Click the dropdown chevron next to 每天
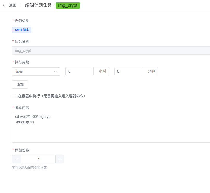Viewport: 210px width, 193px height. (55, 72)
